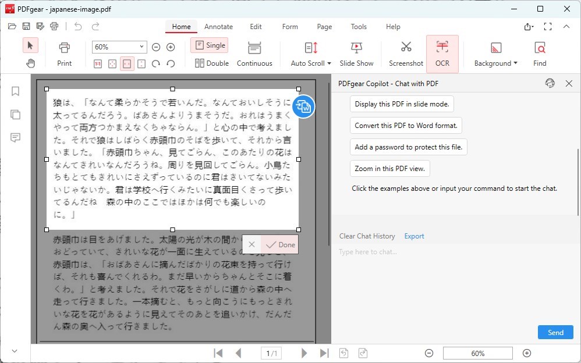581x363 pixels.
Task: Enable Continuous scrolling view
Action: point(254,54)
